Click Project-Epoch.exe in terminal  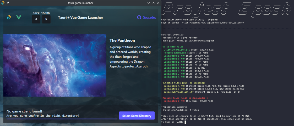click(174, 53)
